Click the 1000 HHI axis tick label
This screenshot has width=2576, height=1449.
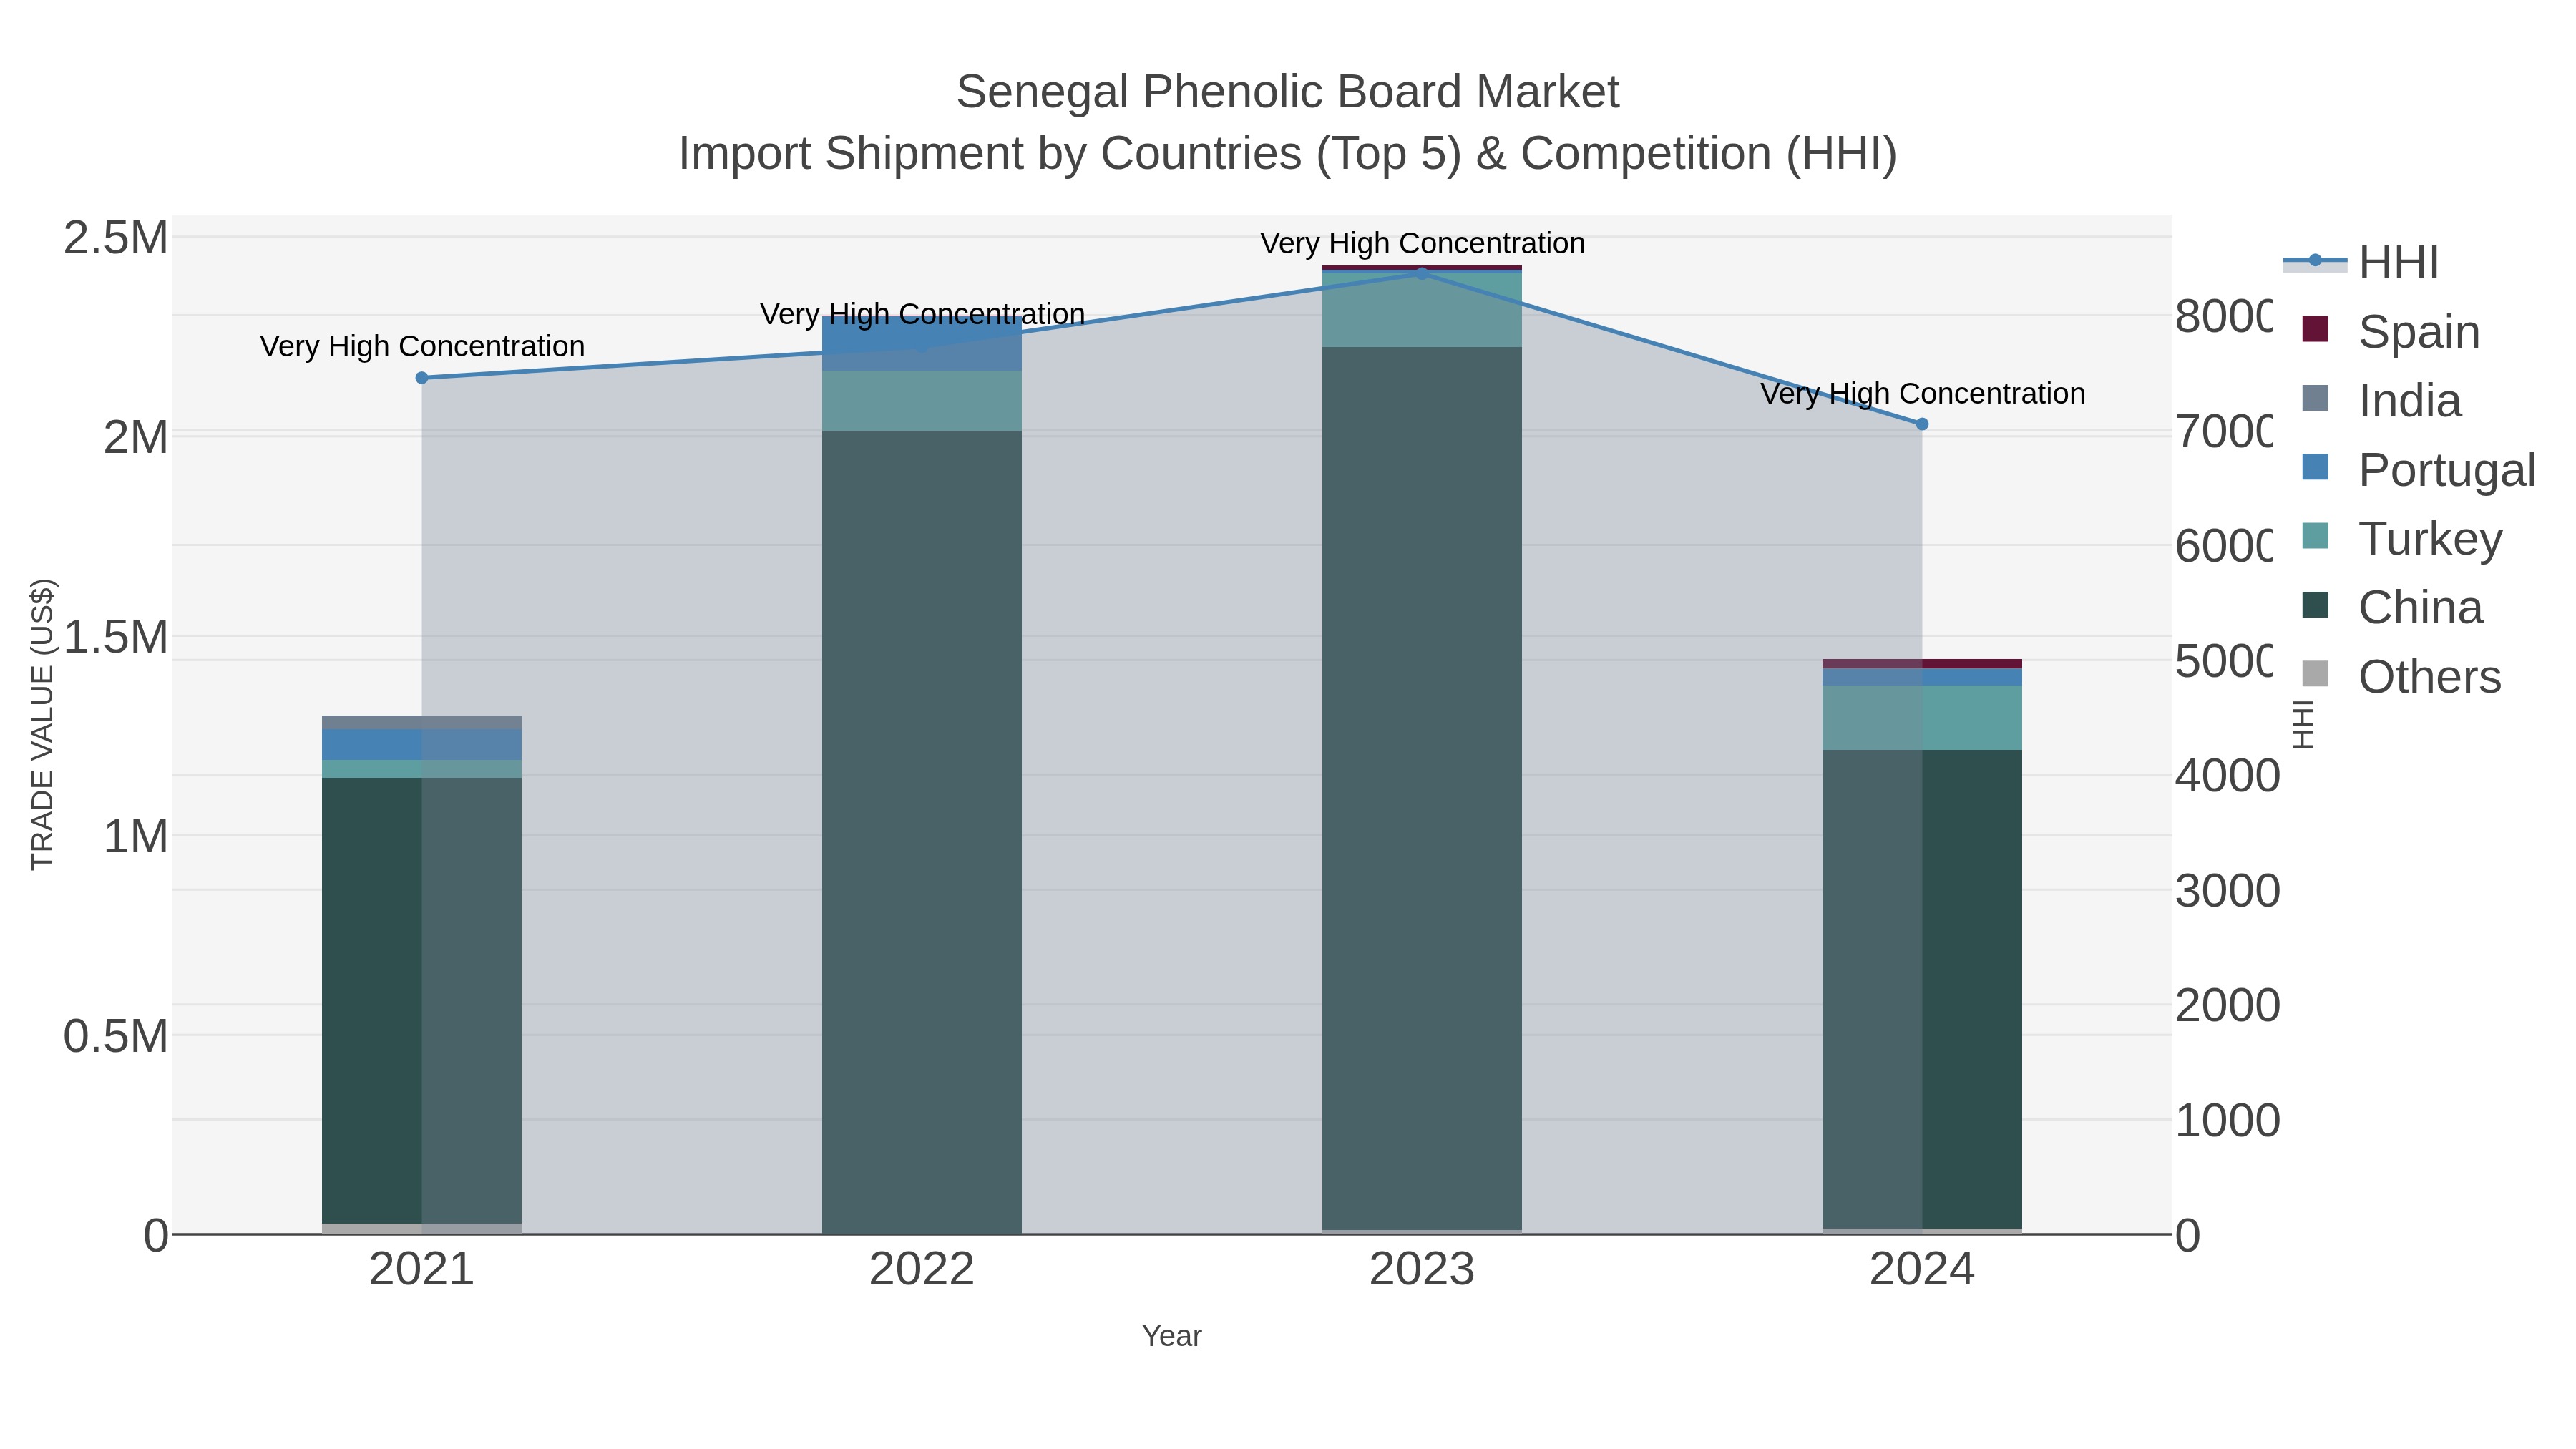[2227, 1121]
